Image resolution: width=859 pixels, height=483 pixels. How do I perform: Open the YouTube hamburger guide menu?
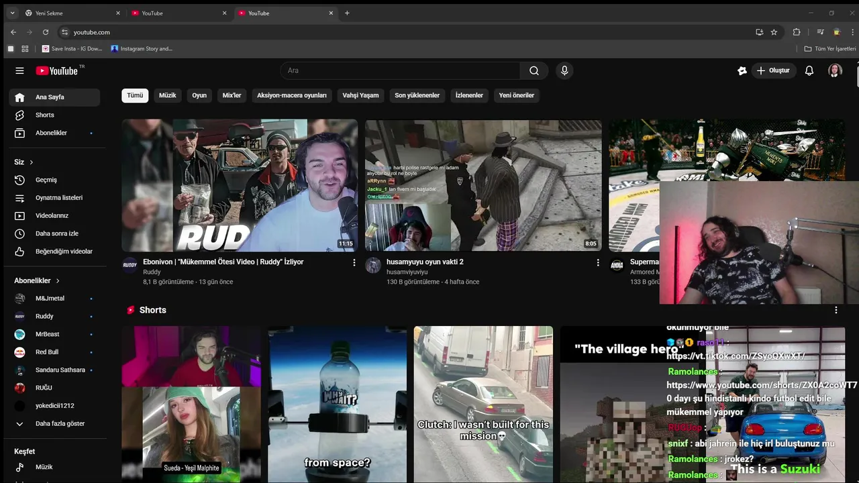point(19,70)
